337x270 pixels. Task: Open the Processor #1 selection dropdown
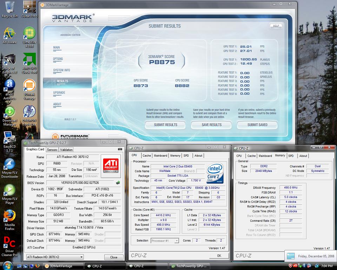coord(165,241)
